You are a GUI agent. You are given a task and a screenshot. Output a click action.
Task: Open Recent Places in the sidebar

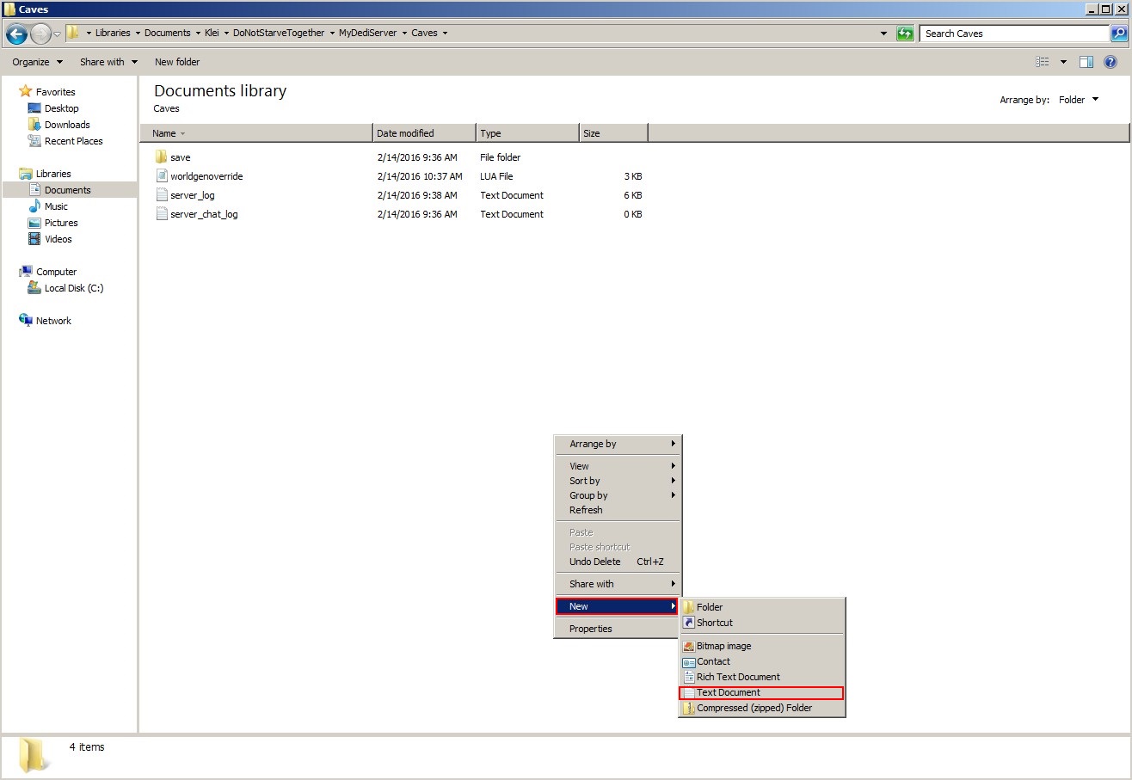click(73, 141)
